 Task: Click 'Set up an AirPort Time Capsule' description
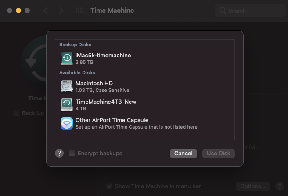[136, 127]
